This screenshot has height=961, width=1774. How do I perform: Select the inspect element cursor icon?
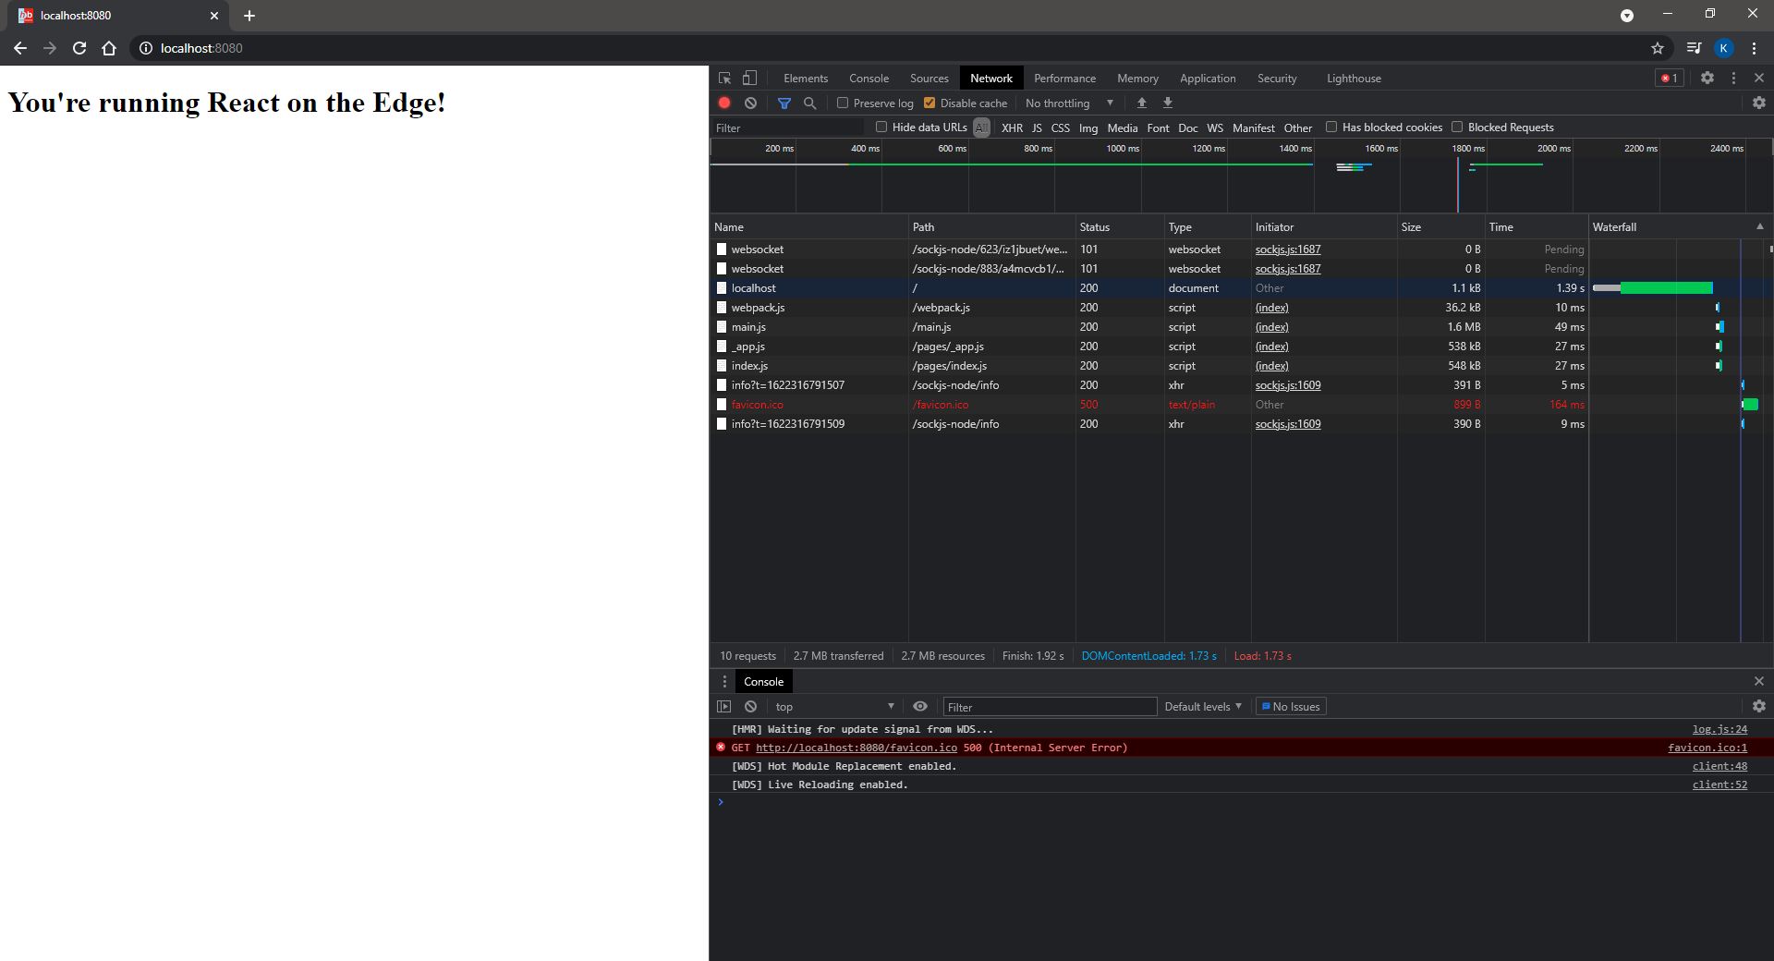[723, 78]
